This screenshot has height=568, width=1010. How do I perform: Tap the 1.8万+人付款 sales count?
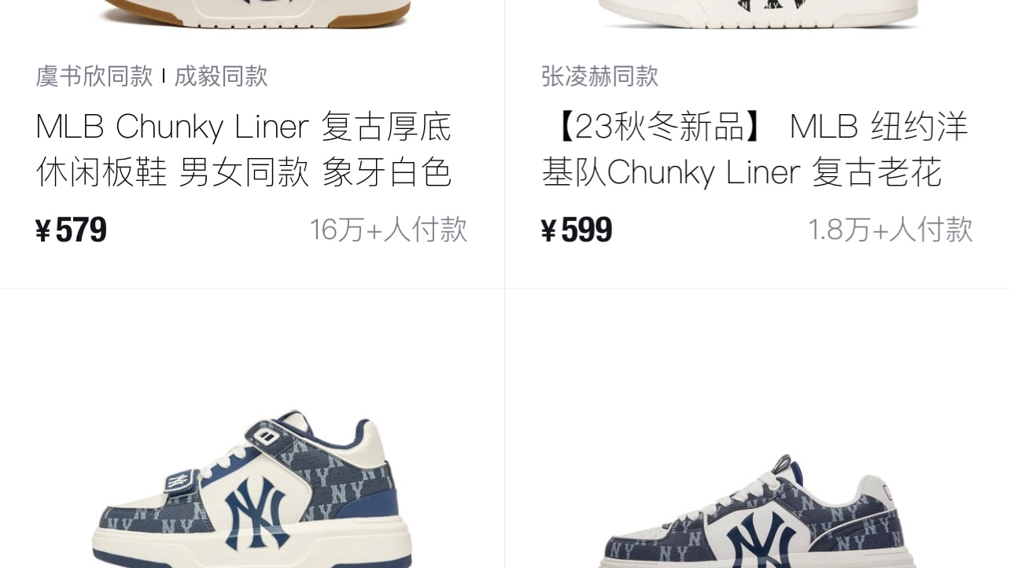890,230
